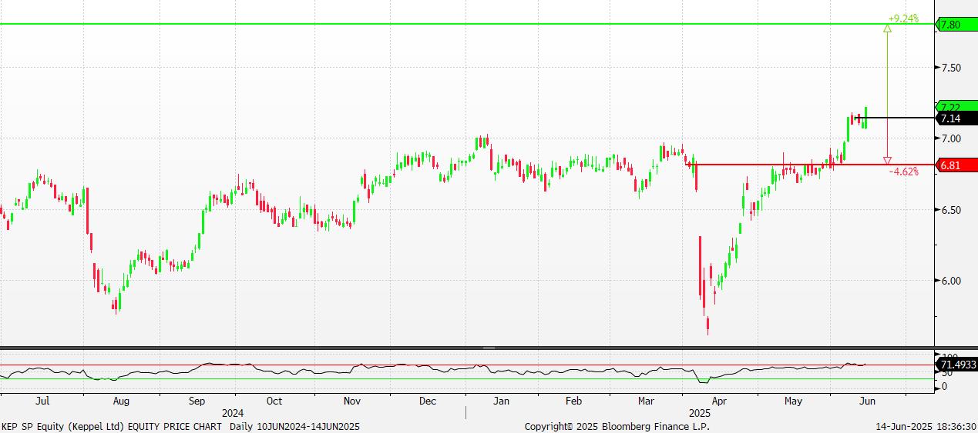This screenshot has height=433, width=978.
Task: Select the red horizontal support line at 6.81
Action: (x=771, y=165)
